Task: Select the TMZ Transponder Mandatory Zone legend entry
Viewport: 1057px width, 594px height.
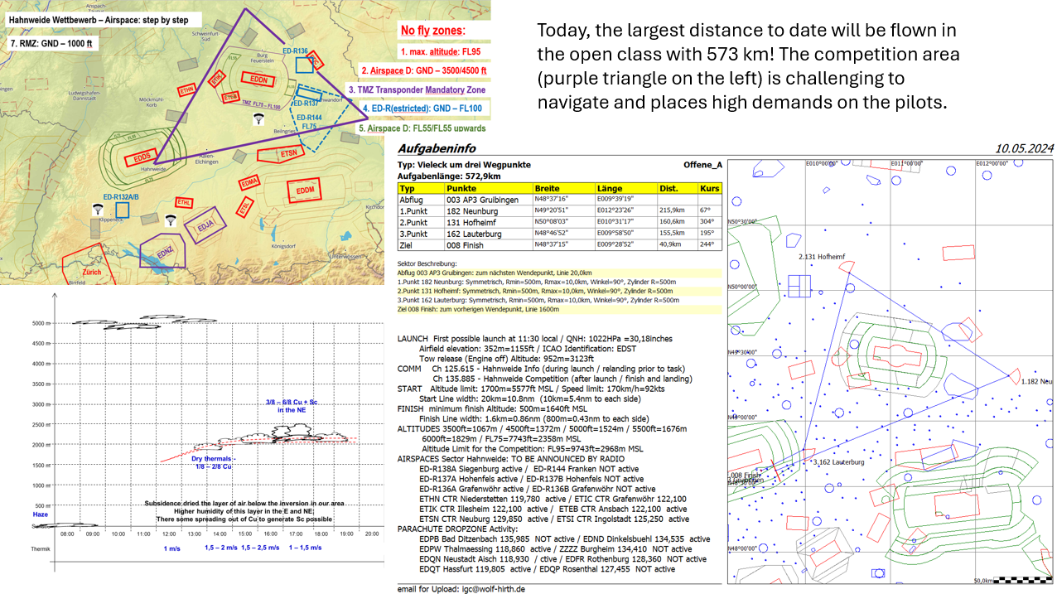Action: click(x=418, y=89)
